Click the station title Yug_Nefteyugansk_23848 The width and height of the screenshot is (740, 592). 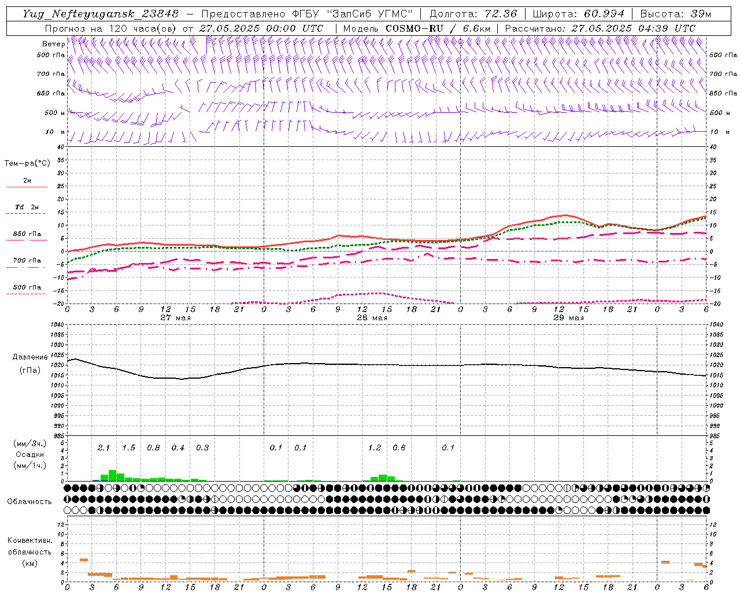[x=101, y=14]
